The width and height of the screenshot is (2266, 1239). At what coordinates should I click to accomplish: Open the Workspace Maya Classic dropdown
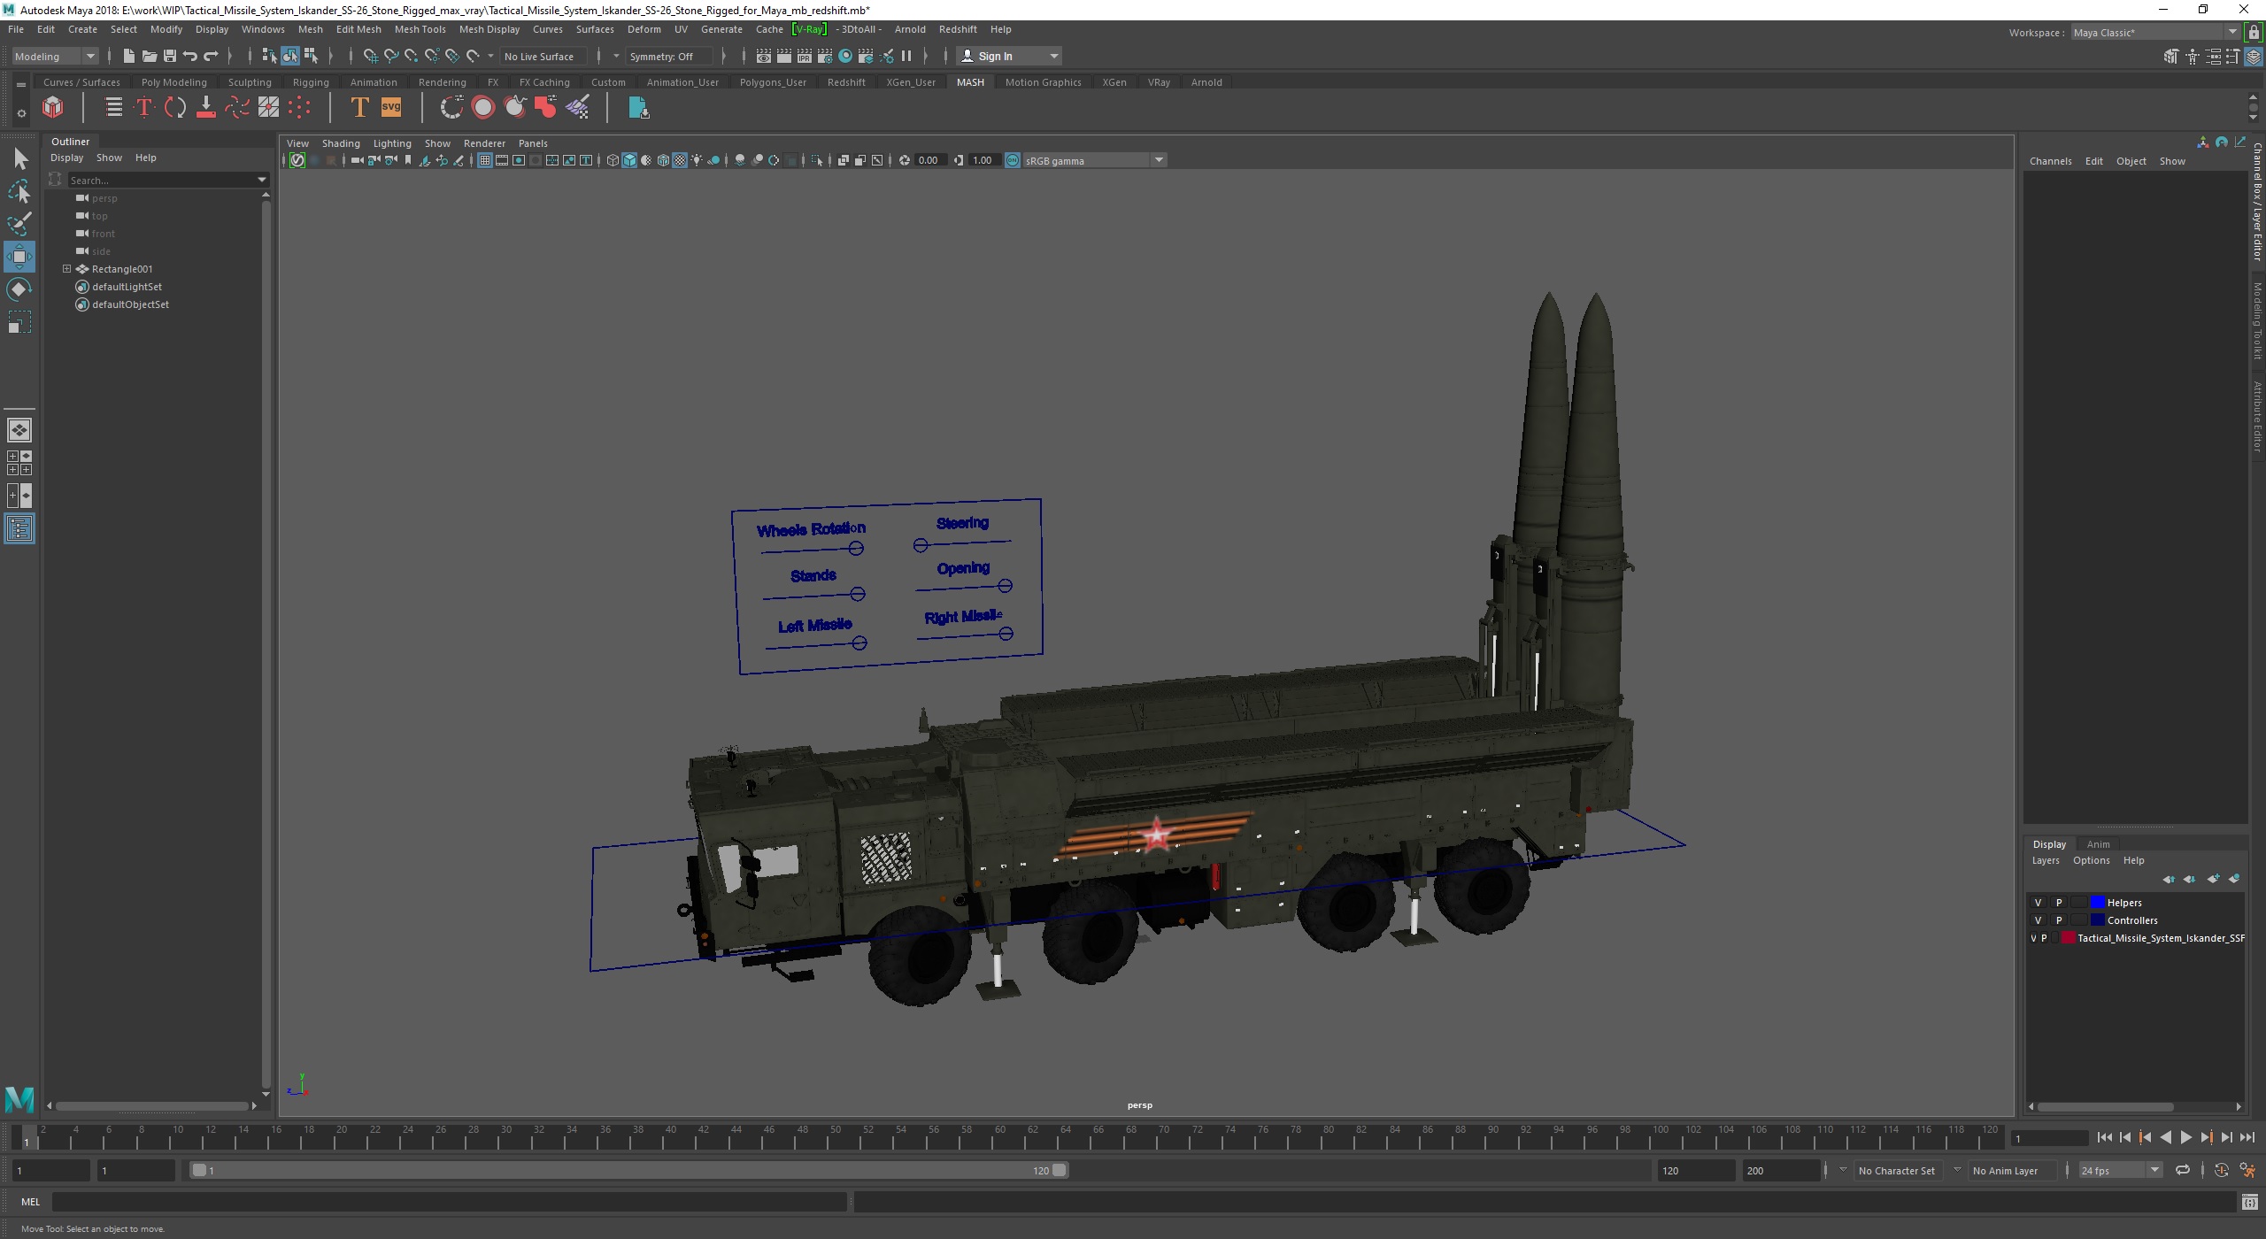click(x=2154, y=32)
